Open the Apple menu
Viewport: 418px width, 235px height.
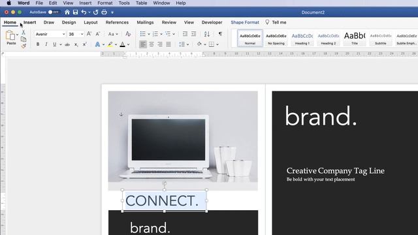8,3
